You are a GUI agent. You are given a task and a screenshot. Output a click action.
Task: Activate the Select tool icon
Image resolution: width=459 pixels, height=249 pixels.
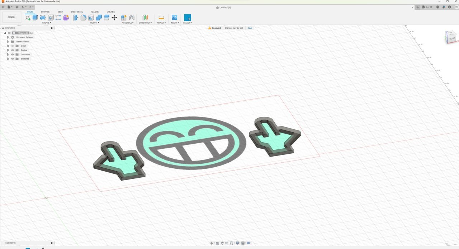point(188,18)
